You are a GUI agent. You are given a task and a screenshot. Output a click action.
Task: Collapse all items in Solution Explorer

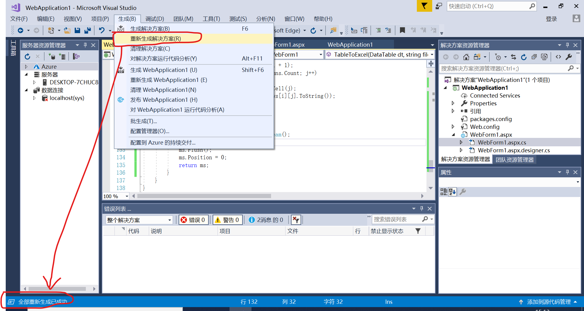click(534, 57)
